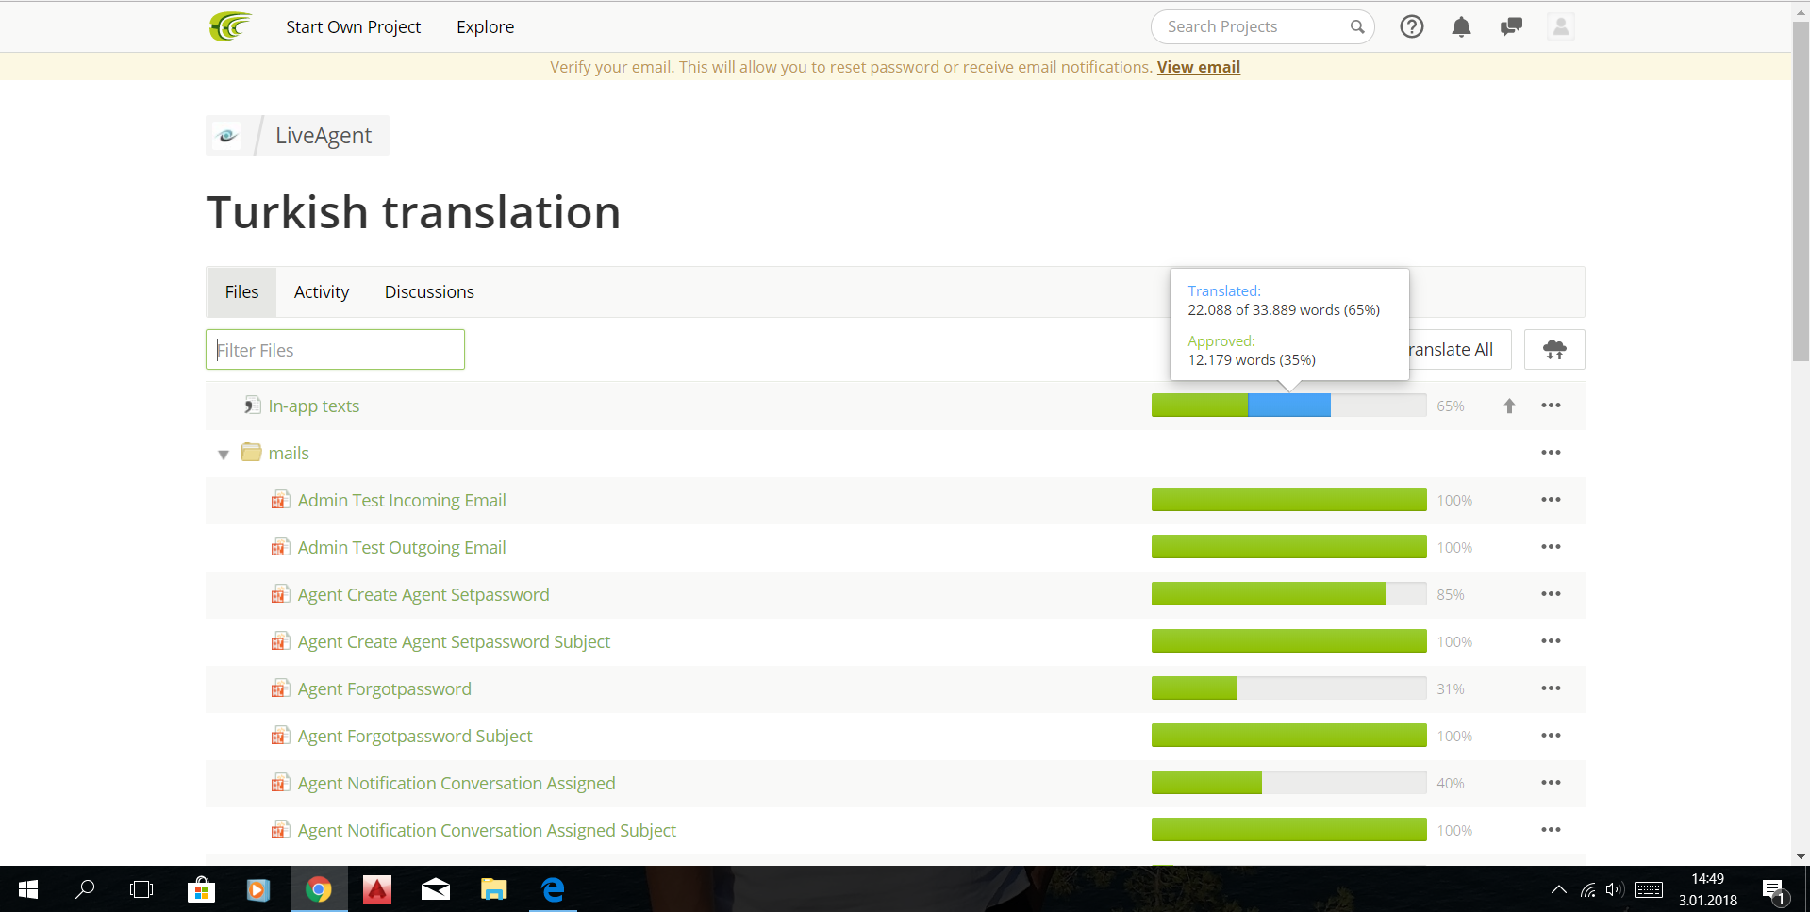
Task: Open more options for Admin Test Outgoing Email
Action: (x=1551, y=547)
